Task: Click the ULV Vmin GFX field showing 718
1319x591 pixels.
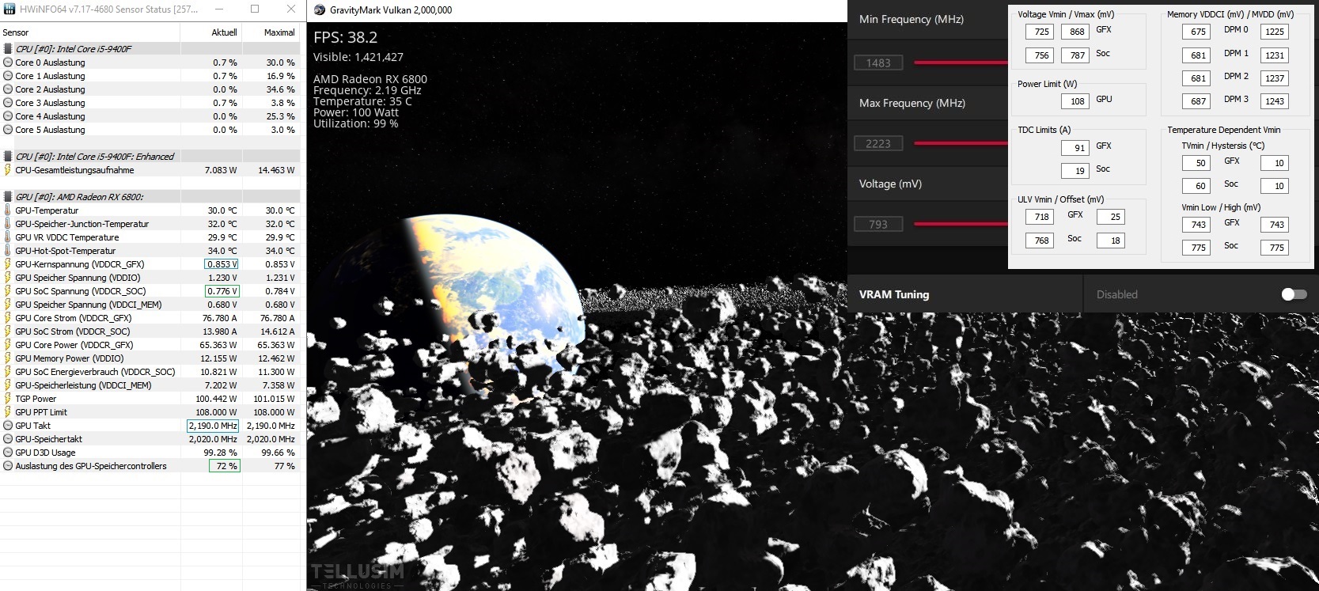Action: pos(1040,217)
